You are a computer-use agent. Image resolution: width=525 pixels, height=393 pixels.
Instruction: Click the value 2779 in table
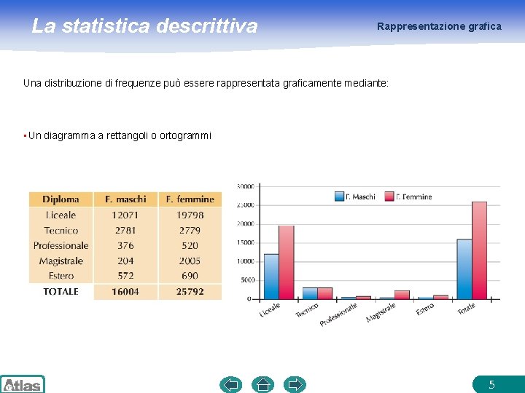[190, 231]
